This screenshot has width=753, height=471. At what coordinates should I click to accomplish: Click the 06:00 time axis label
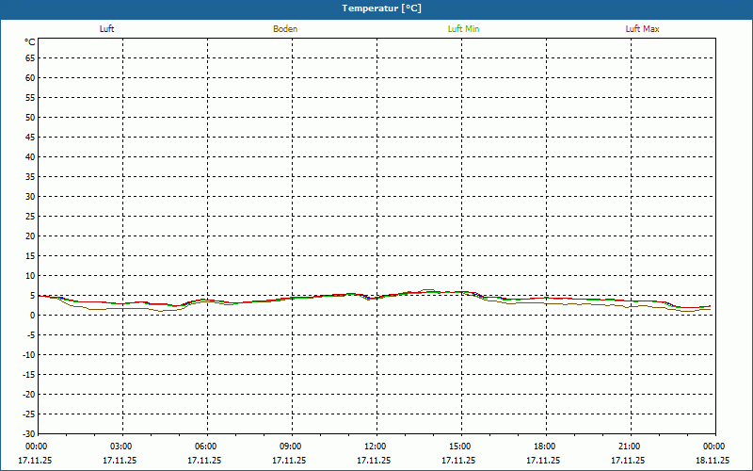(x=206, y=447)
